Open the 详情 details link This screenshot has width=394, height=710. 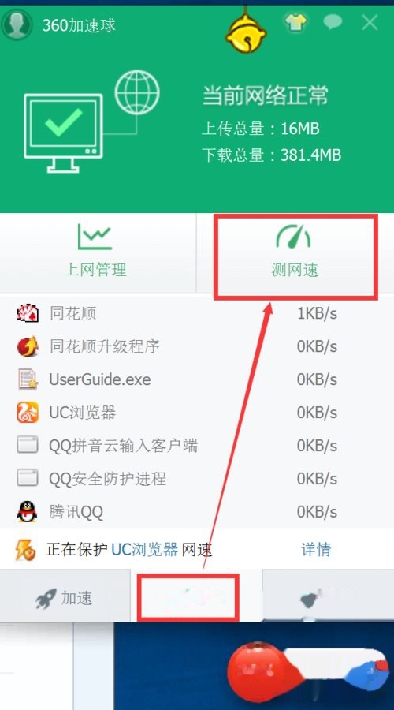316,549
